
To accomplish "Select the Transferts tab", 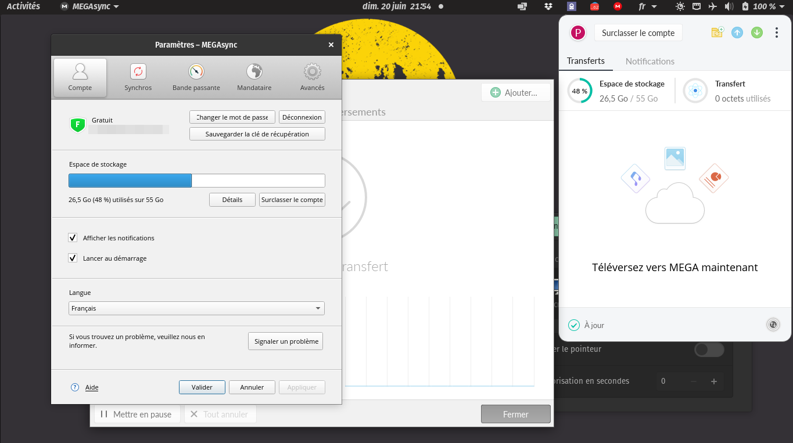I will [586, 61].
